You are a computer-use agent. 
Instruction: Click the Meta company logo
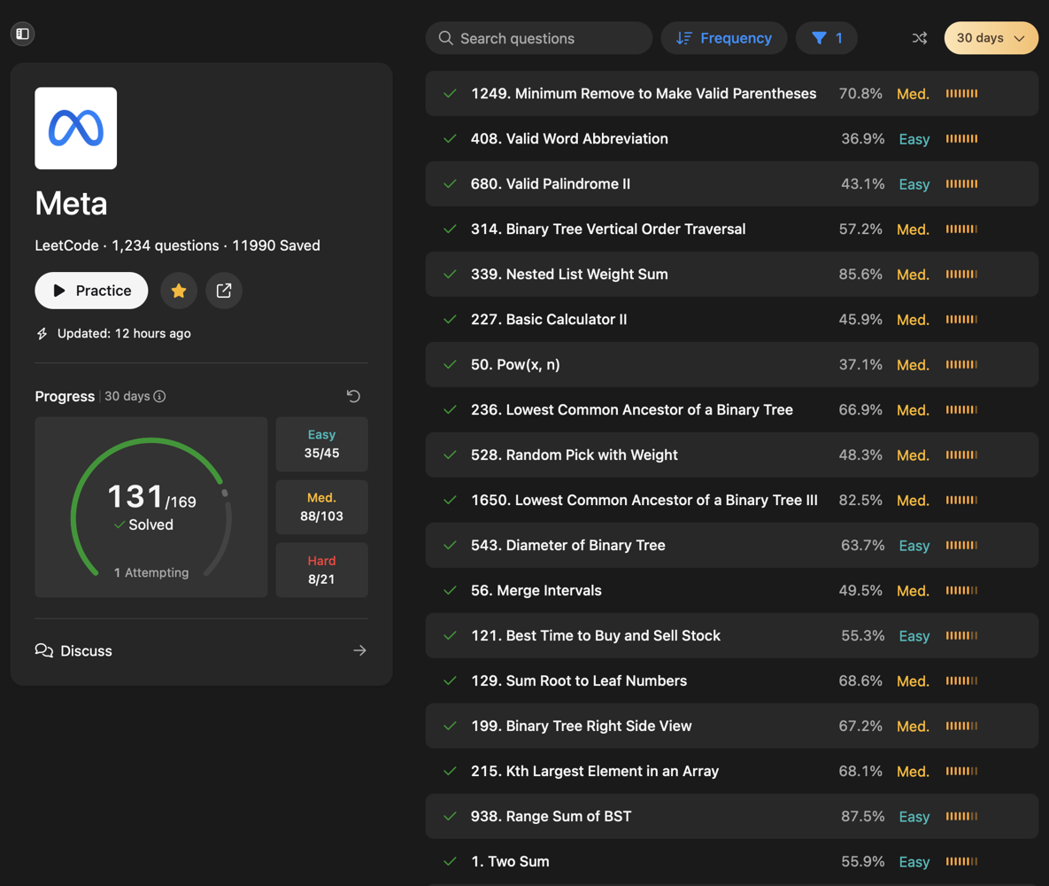tap(76, 128)
